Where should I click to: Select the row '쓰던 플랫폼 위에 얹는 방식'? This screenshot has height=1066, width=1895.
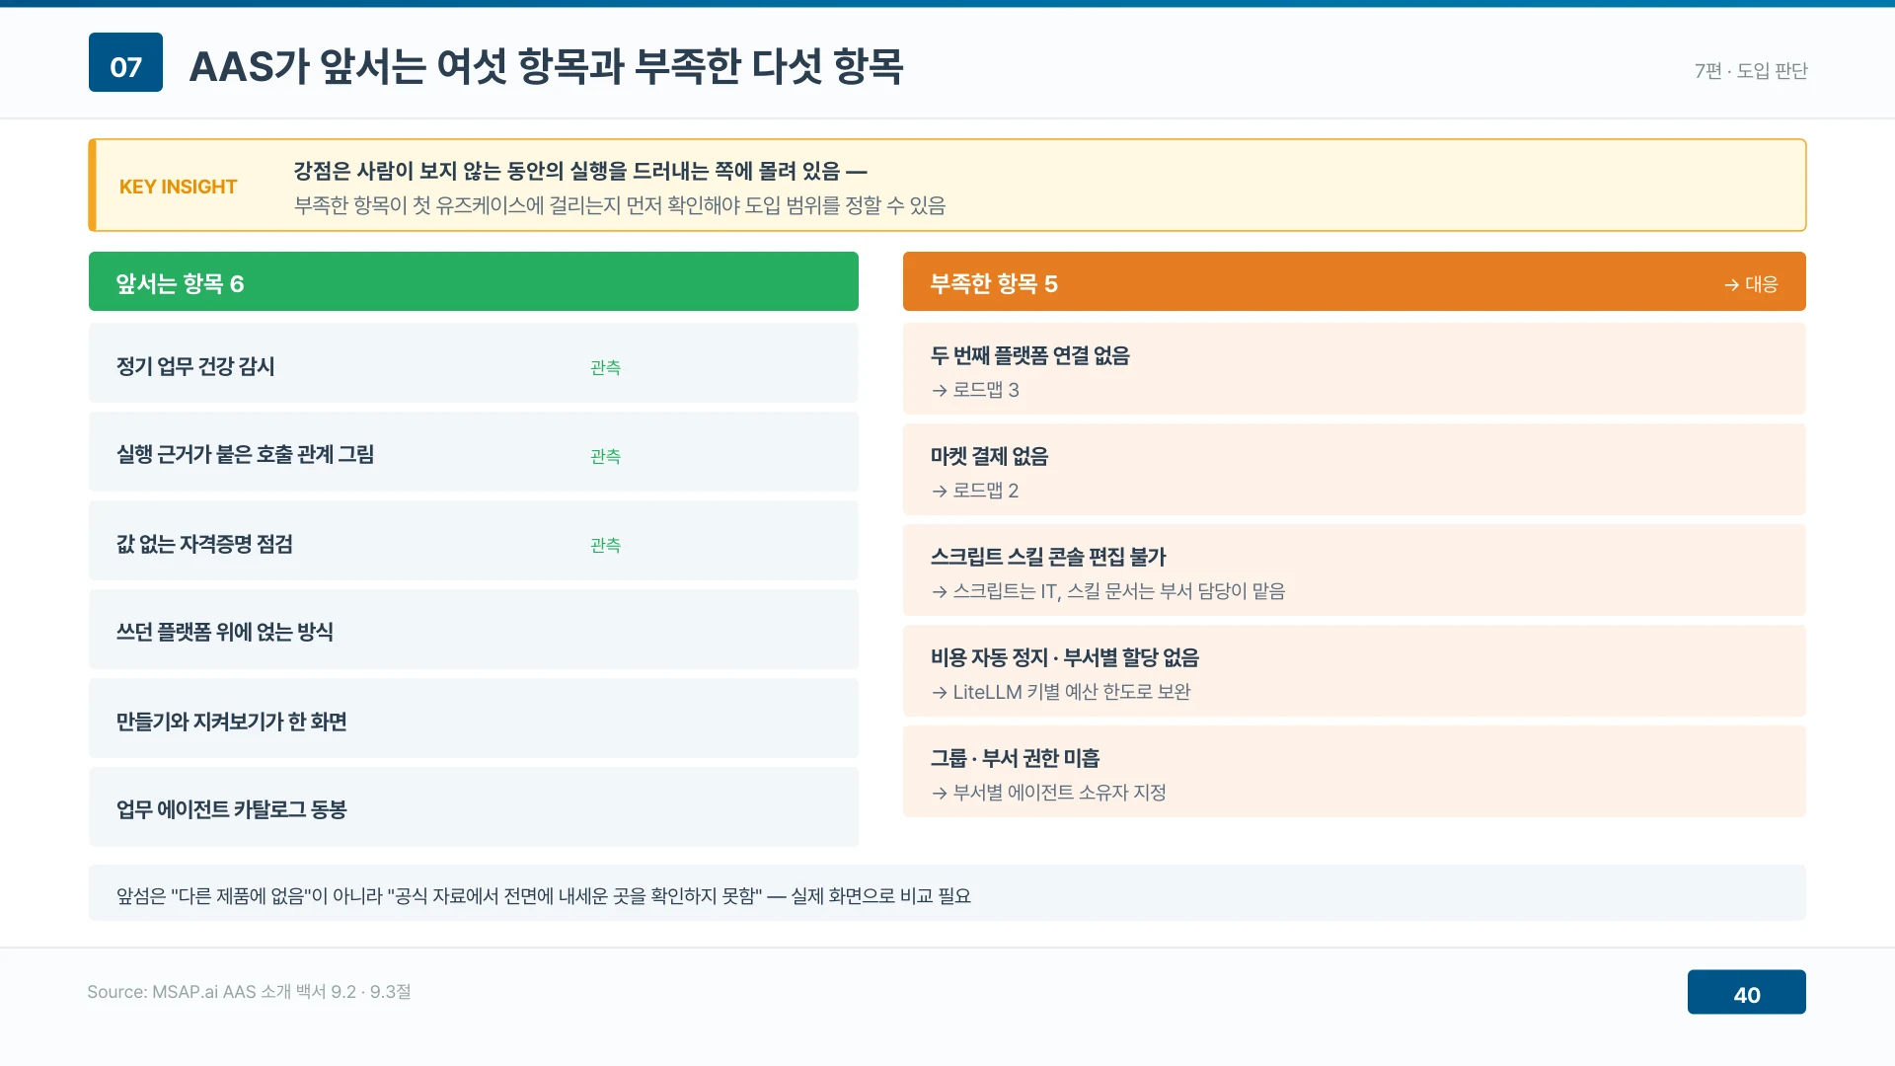pos(474,629)
